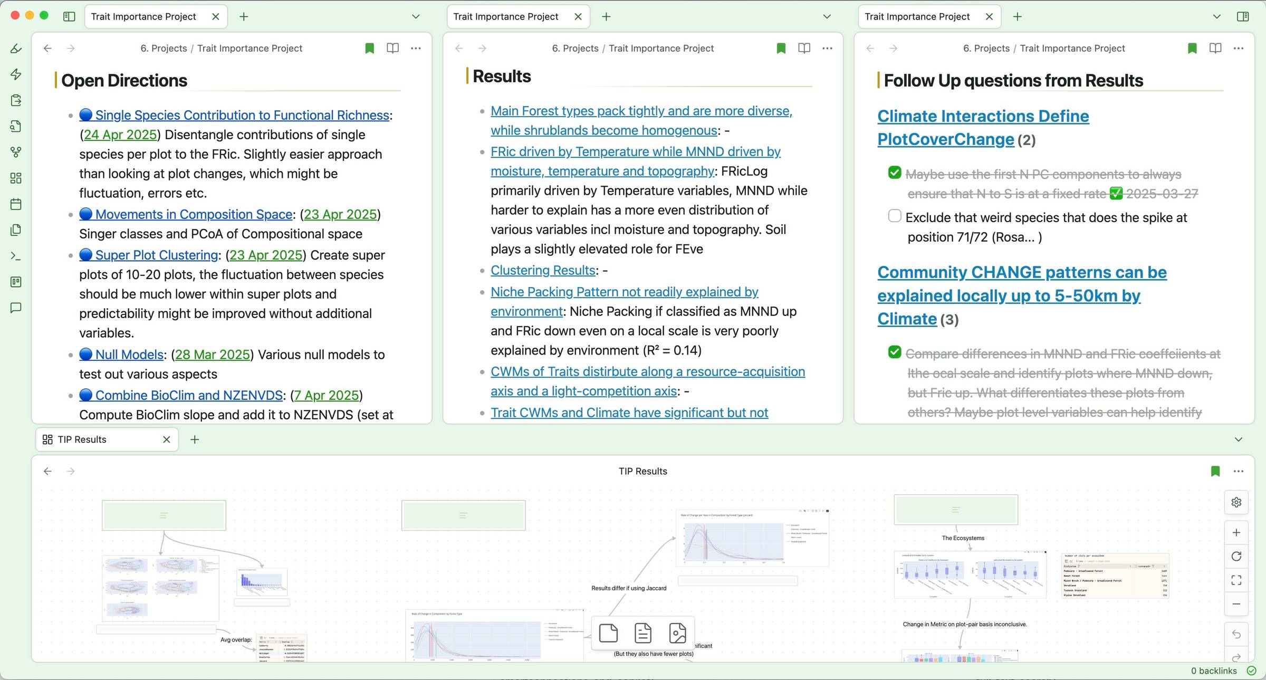Add blank card to canvas
The image size is (1266, 680).
click(608, 633)
